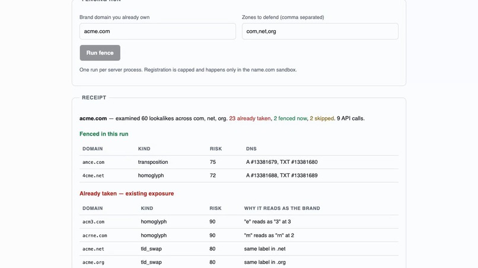This screenshot has width=478, height=268.
Task: Click 'WHY IT READS AS THE BRAND' column header
Action: (282, 208)
